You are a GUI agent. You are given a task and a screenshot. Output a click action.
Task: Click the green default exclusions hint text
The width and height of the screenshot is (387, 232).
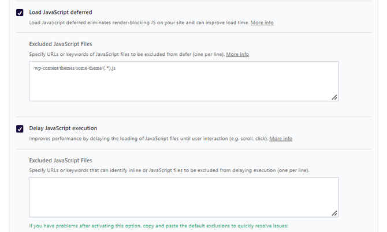tap(158, 226)
